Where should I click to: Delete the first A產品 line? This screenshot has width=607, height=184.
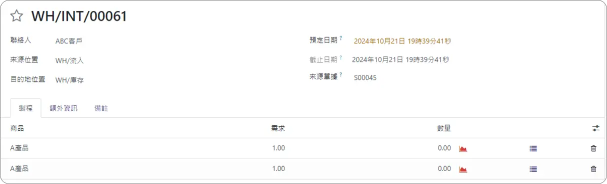pyautogui.click(x=593, y=148)
